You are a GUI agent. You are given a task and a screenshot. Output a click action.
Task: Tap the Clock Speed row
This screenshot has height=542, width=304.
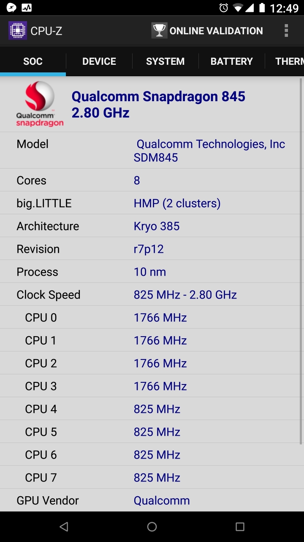point(152,294)
